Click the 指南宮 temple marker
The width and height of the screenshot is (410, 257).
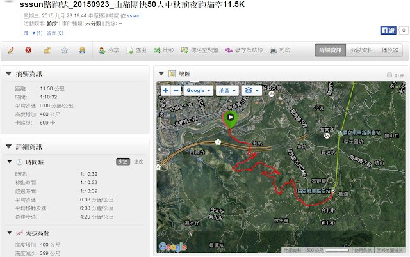[x=327, y=136]
